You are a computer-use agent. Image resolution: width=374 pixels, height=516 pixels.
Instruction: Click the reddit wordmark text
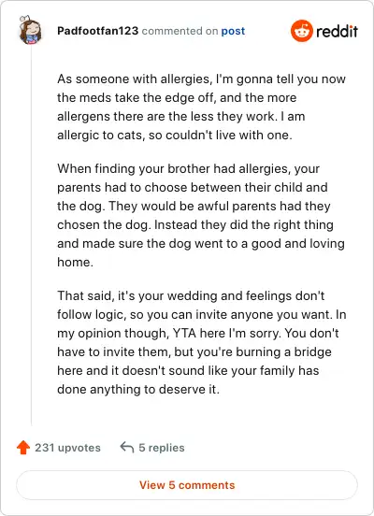(337, 32)
